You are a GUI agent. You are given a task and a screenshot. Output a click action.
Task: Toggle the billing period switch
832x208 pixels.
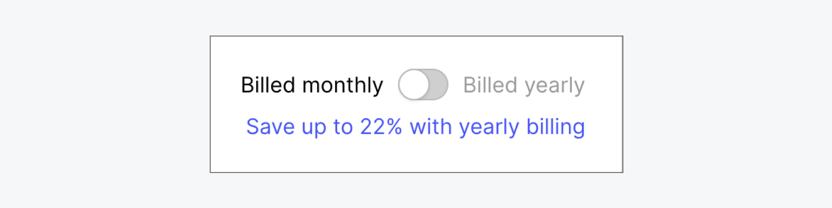pos(423,85)
